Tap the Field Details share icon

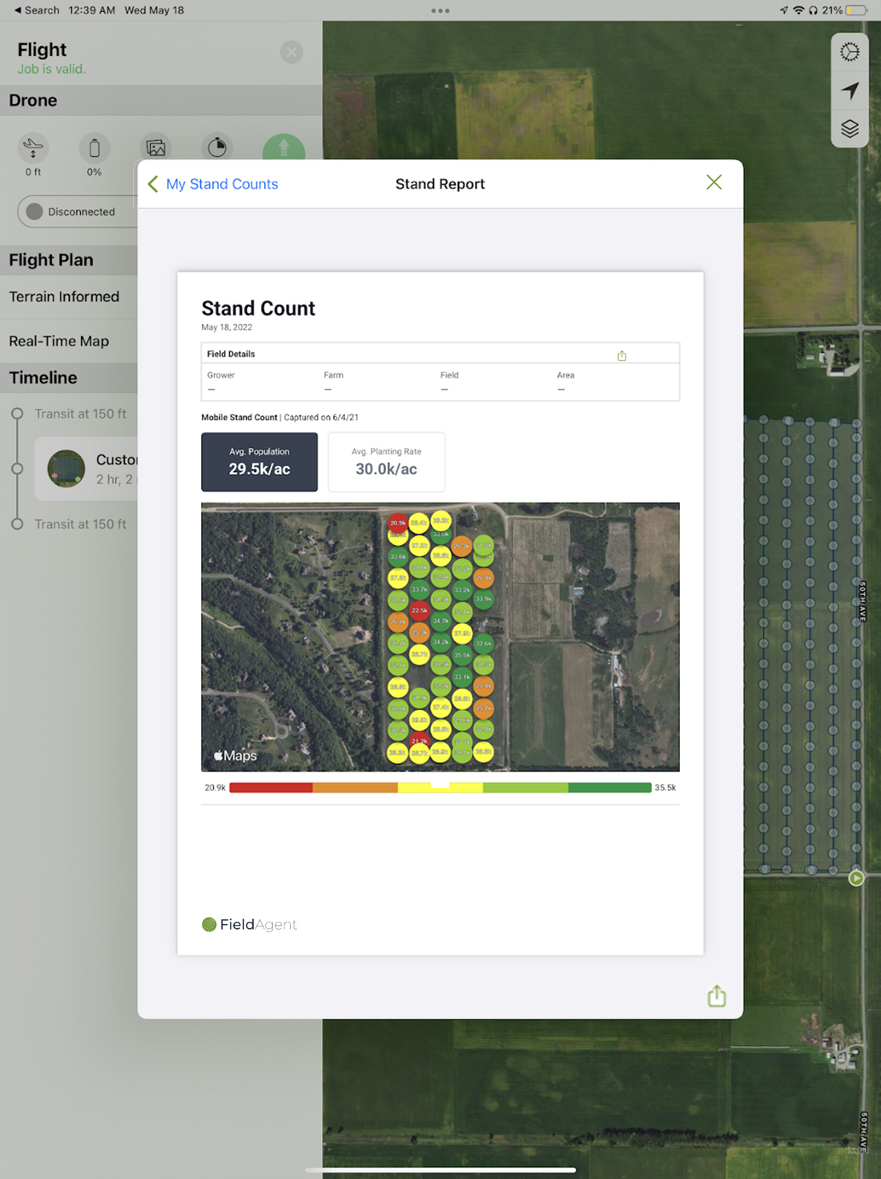coord(622,356)
